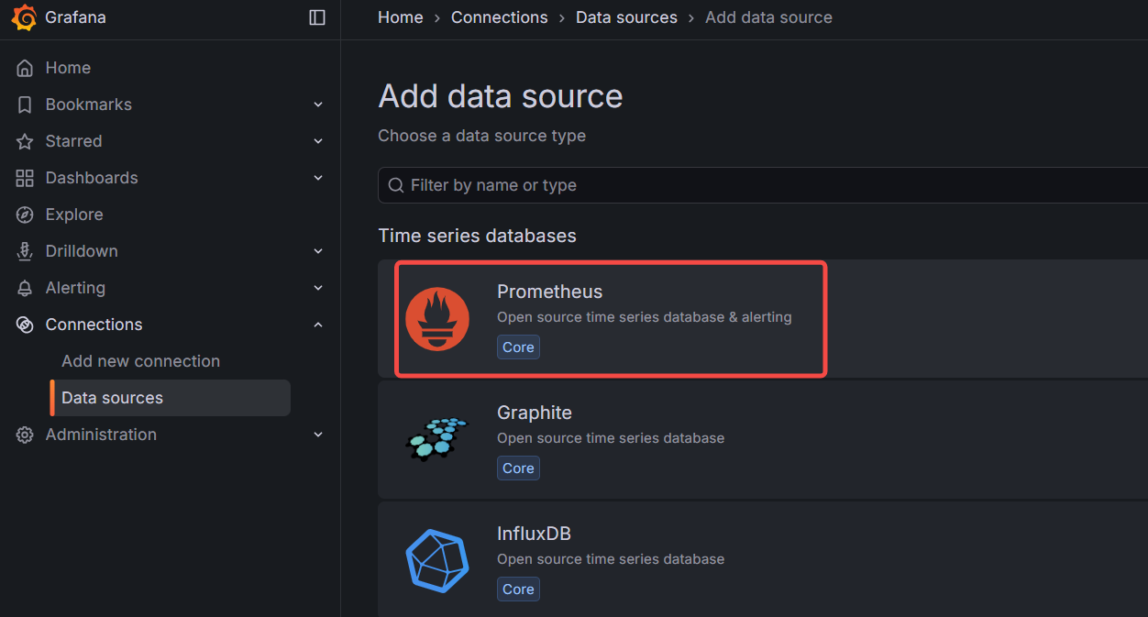Choose the Graphite data source title

(x=535, y=413)
